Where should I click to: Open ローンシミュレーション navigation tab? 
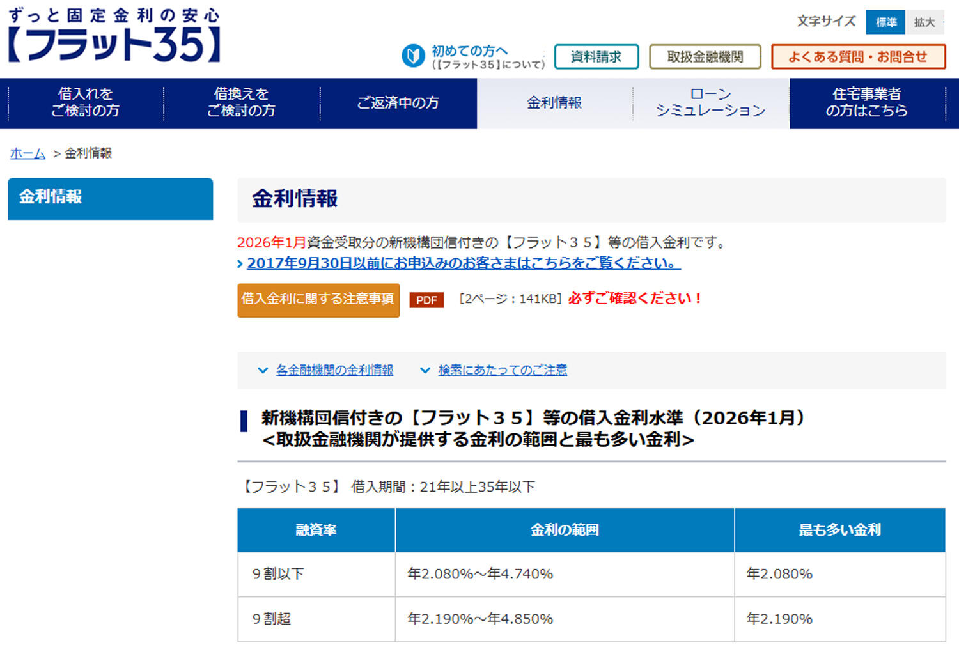(x=710, y=103)
